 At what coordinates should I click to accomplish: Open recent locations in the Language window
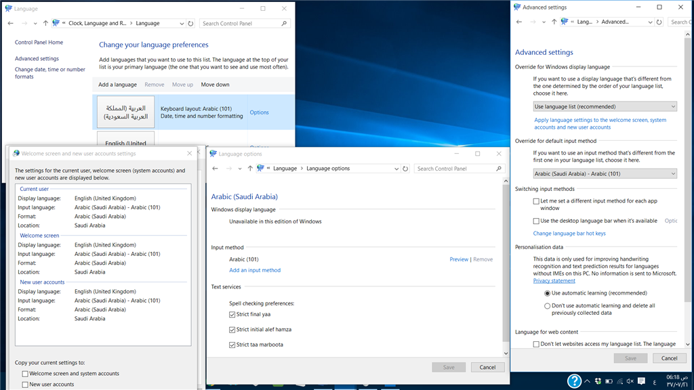click(35, 24)
